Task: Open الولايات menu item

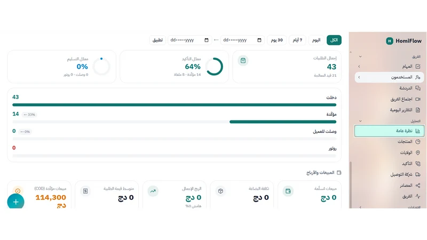Action: 389,153
